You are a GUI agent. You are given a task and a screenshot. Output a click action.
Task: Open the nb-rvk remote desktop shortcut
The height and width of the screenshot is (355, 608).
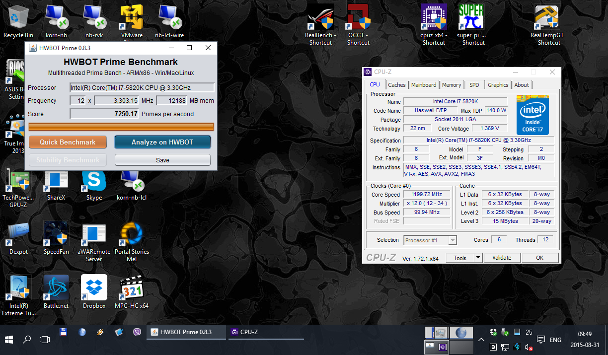click(94, 22)
